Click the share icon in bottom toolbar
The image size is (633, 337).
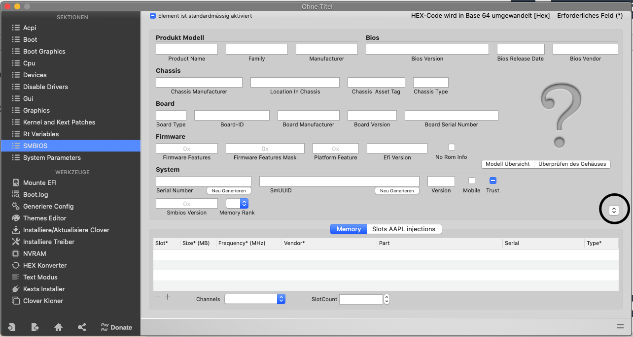point(82,327)
